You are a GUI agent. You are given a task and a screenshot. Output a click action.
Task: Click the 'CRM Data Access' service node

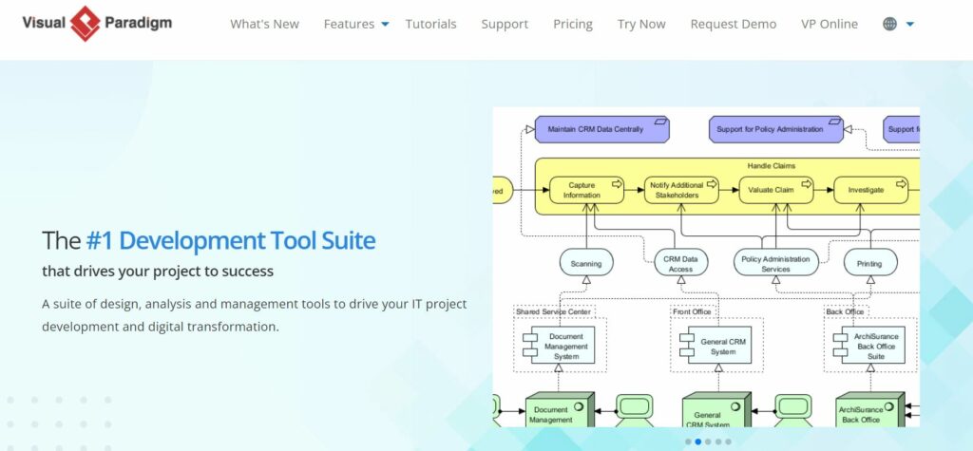680,263
